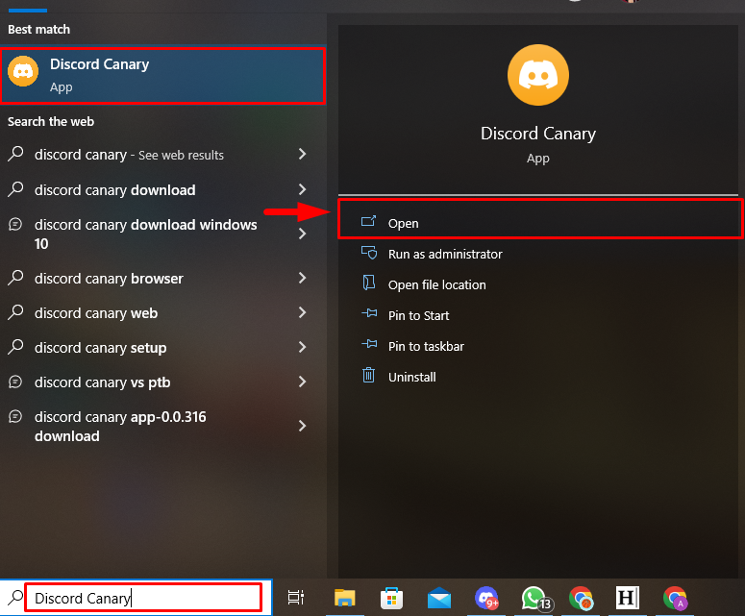Expand chevron for 'discord canary - See web results'
This screenshot has height=616, width=745.
tap(302, 154)
